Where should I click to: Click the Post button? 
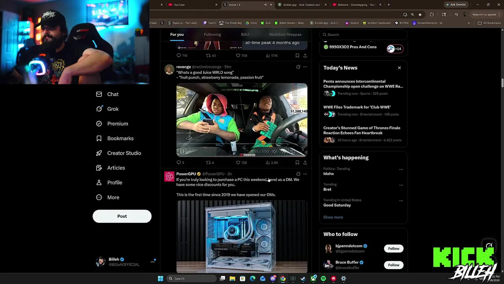click(122, 216)
